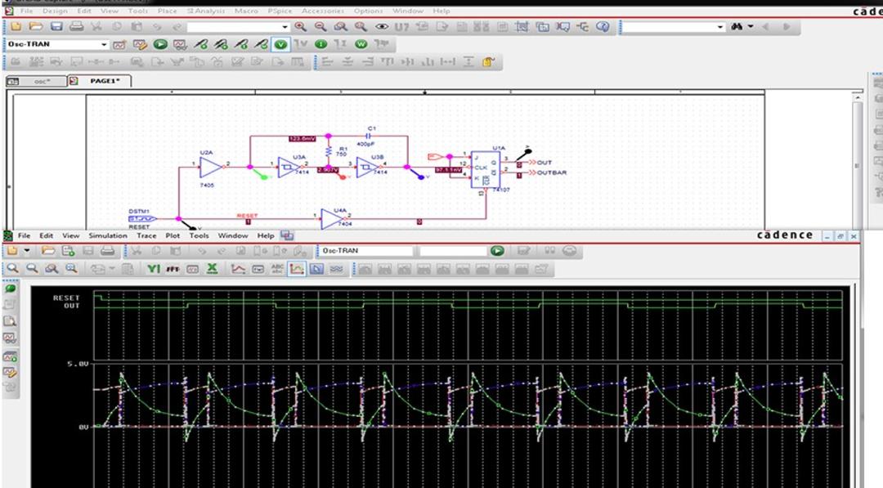Viewport: 883px width, 488px height.
Task: Open the Trace menu in PSpice window
Action: (x=146, y=235)
